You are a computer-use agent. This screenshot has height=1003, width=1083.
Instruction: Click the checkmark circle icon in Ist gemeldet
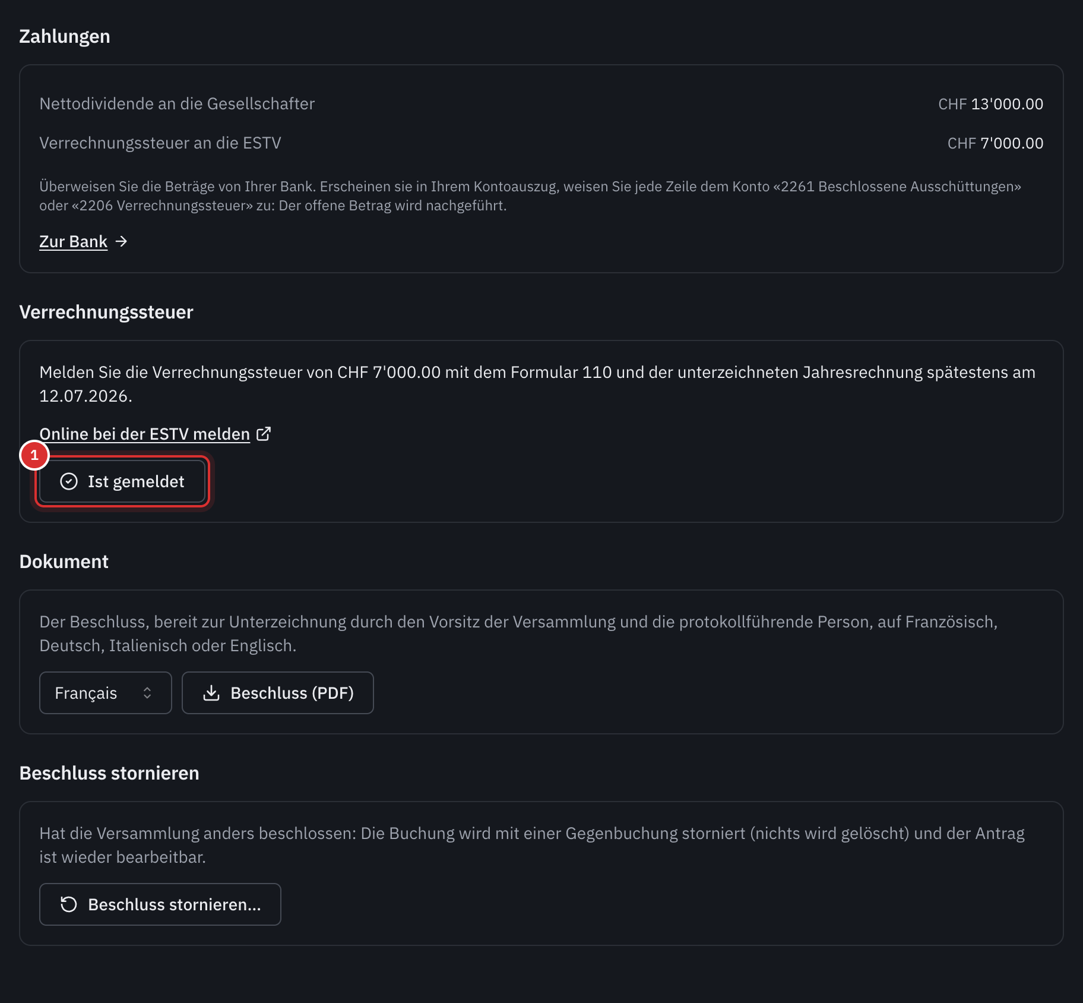click(x=69, y=481)
